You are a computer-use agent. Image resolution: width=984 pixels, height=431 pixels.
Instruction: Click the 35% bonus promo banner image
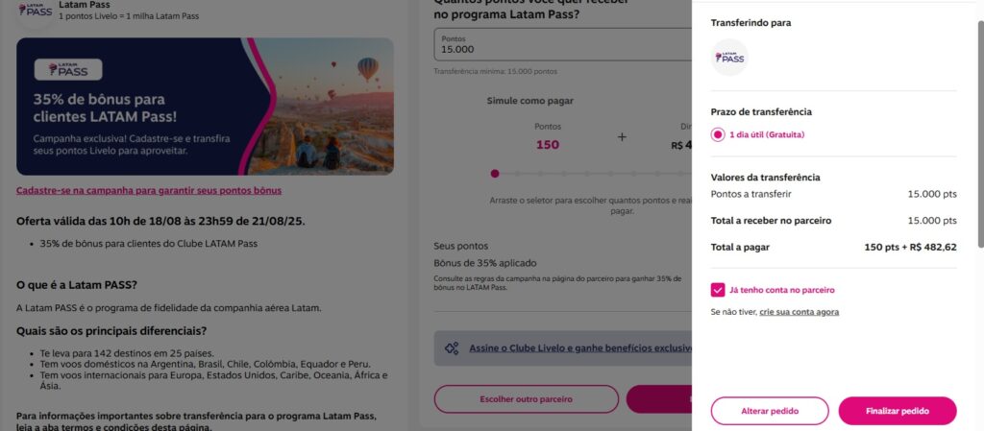point(205,106)
